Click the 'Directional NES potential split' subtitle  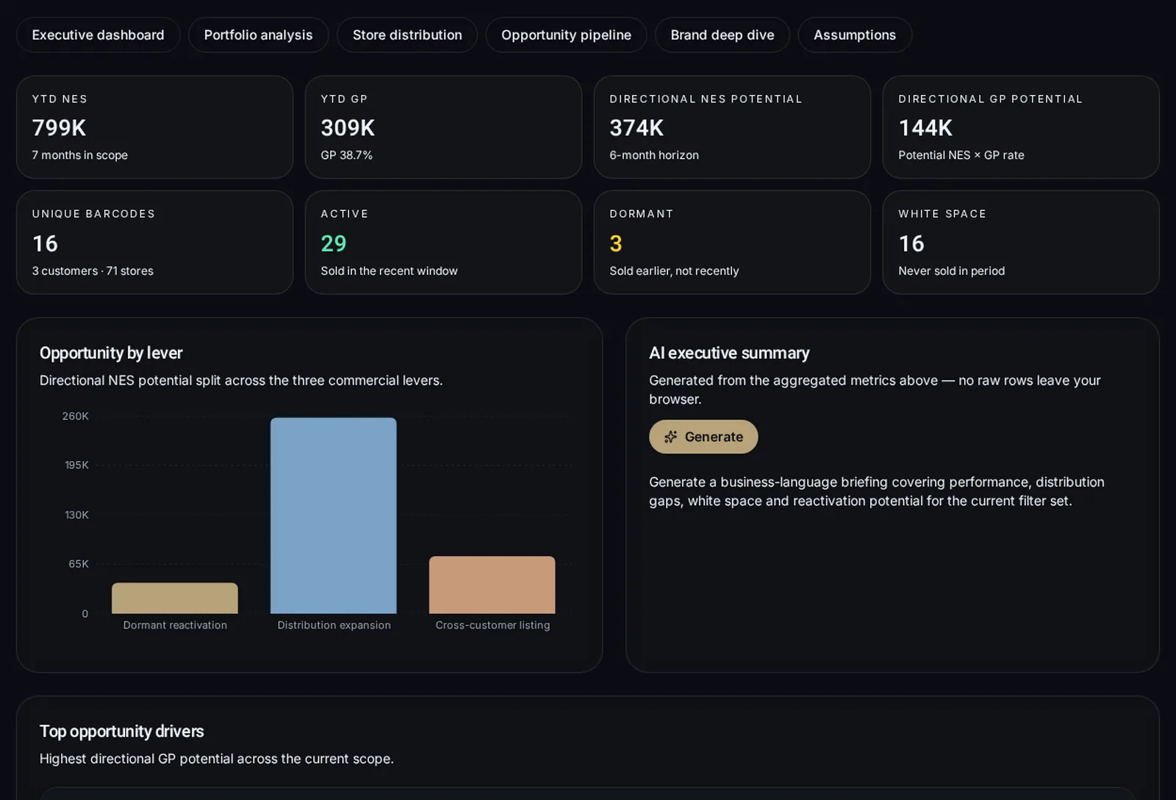[x=241, y=380]
